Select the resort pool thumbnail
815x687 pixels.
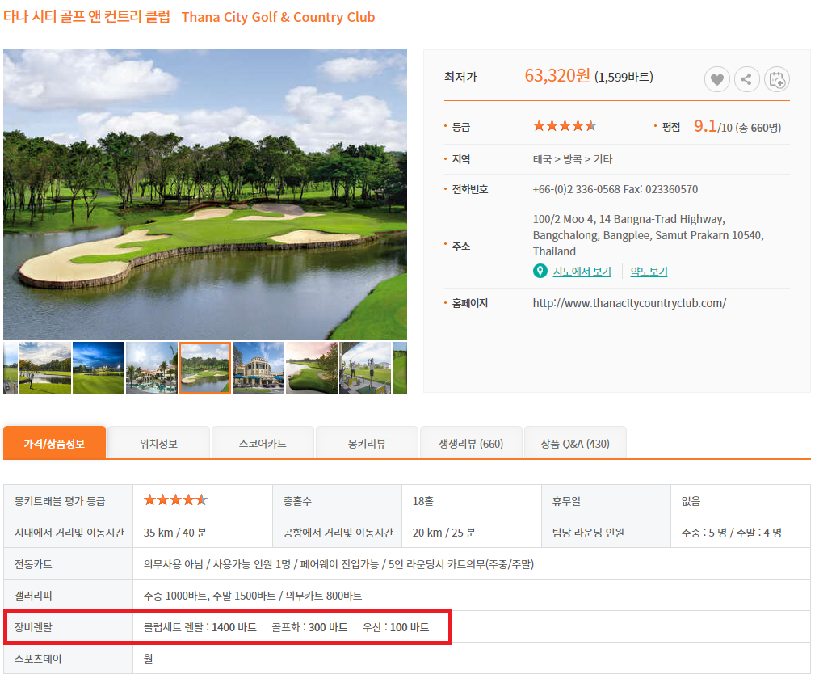click(152, 368)
